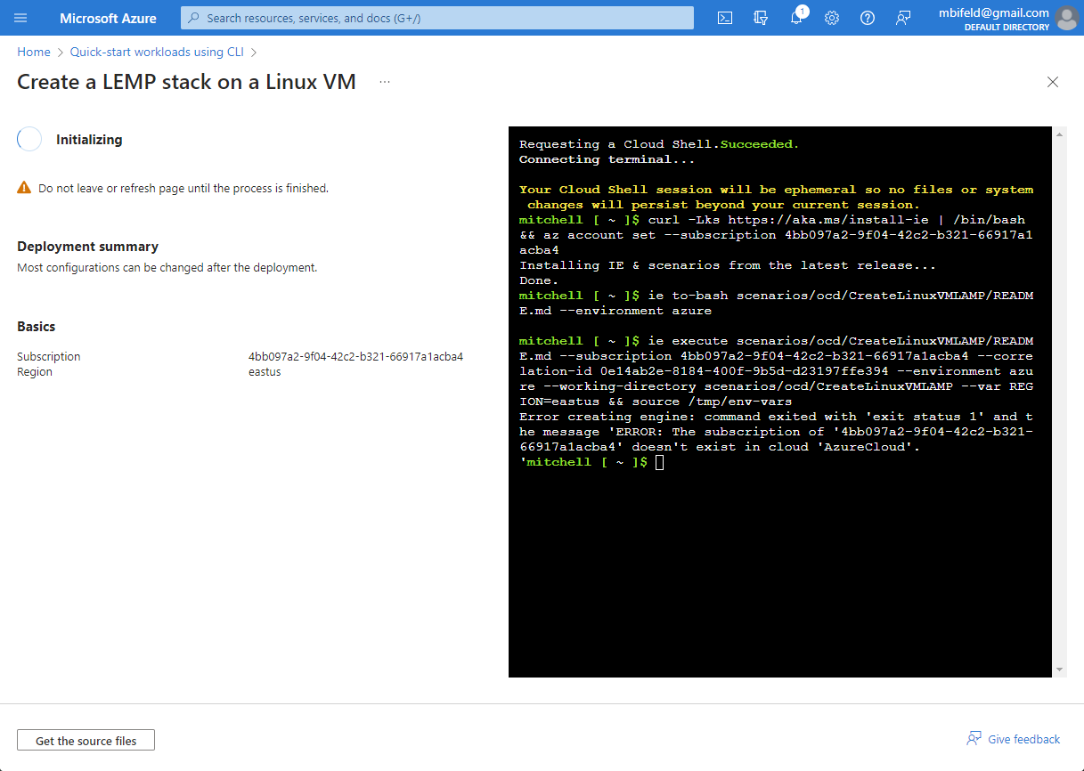Navigate to Home breadcrumb
Screen dimensions: 1084x771
pos(33,52)
